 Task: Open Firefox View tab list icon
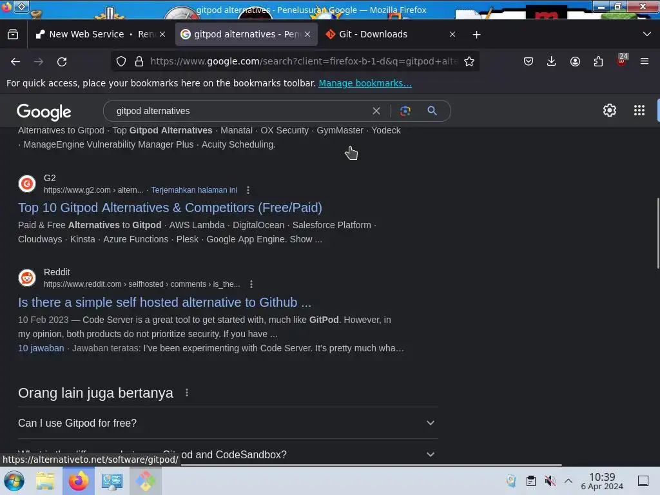[x=13, y=34]
